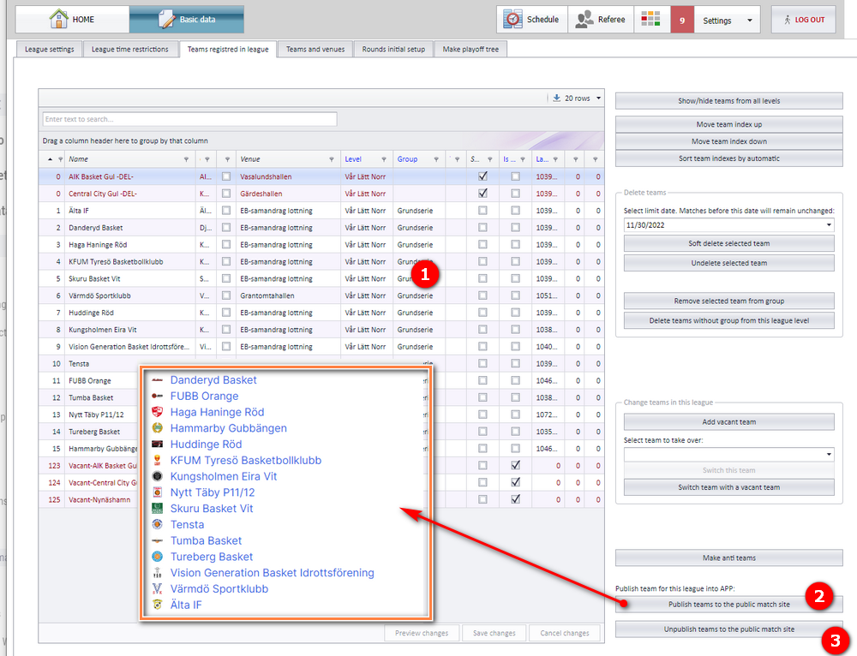Click Delete teams without group from this league level
Image resolution: width=857 pixels, height=656 pixels.
click(728, 320)
